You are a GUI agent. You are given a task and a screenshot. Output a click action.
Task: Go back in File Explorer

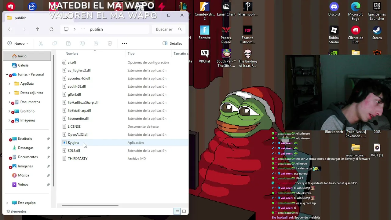pyautogui.click(x=10, y=29)
